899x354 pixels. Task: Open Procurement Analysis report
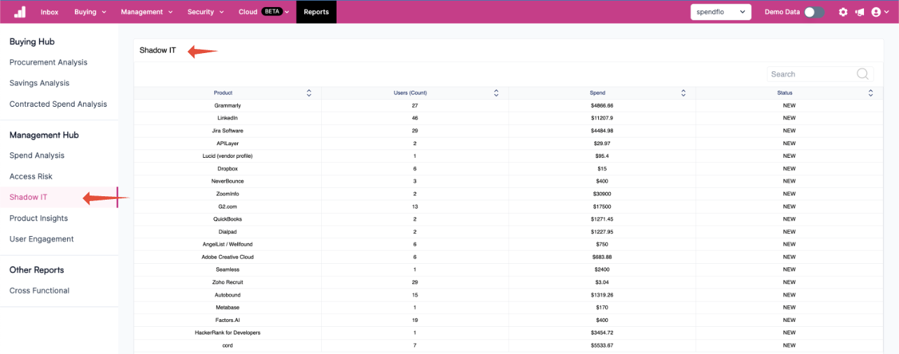pyautogui.click(x=48, y=62)
